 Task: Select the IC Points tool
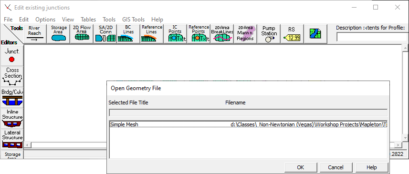coord(175,33)
